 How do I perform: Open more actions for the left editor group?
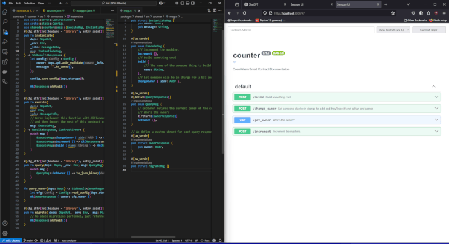tap(112, 11)
